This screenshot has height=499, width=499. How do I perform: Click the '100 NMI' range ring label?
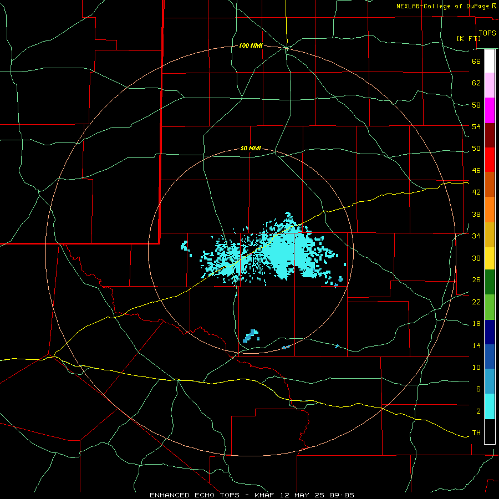pyautogui.click(x=251, y=46)
